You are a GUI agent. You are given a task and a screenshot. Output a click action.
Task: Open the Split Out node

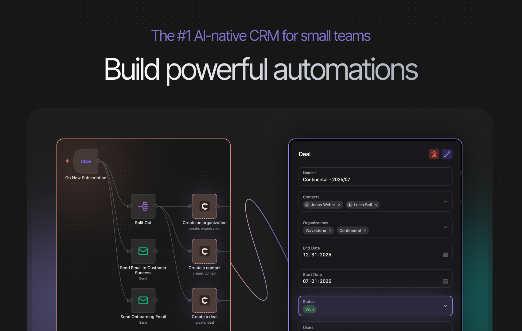(x=143, y=206)
